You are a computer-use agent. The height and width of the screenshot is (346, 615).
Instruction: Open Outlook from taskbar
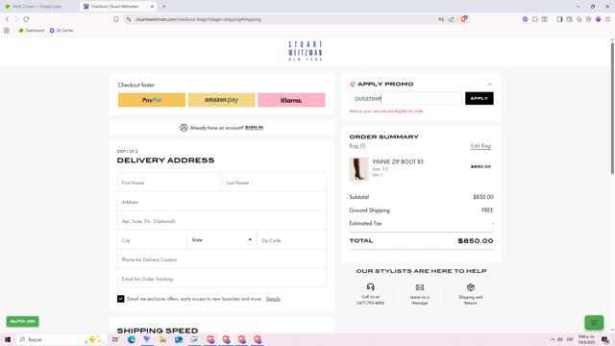(x=179, y=339)
